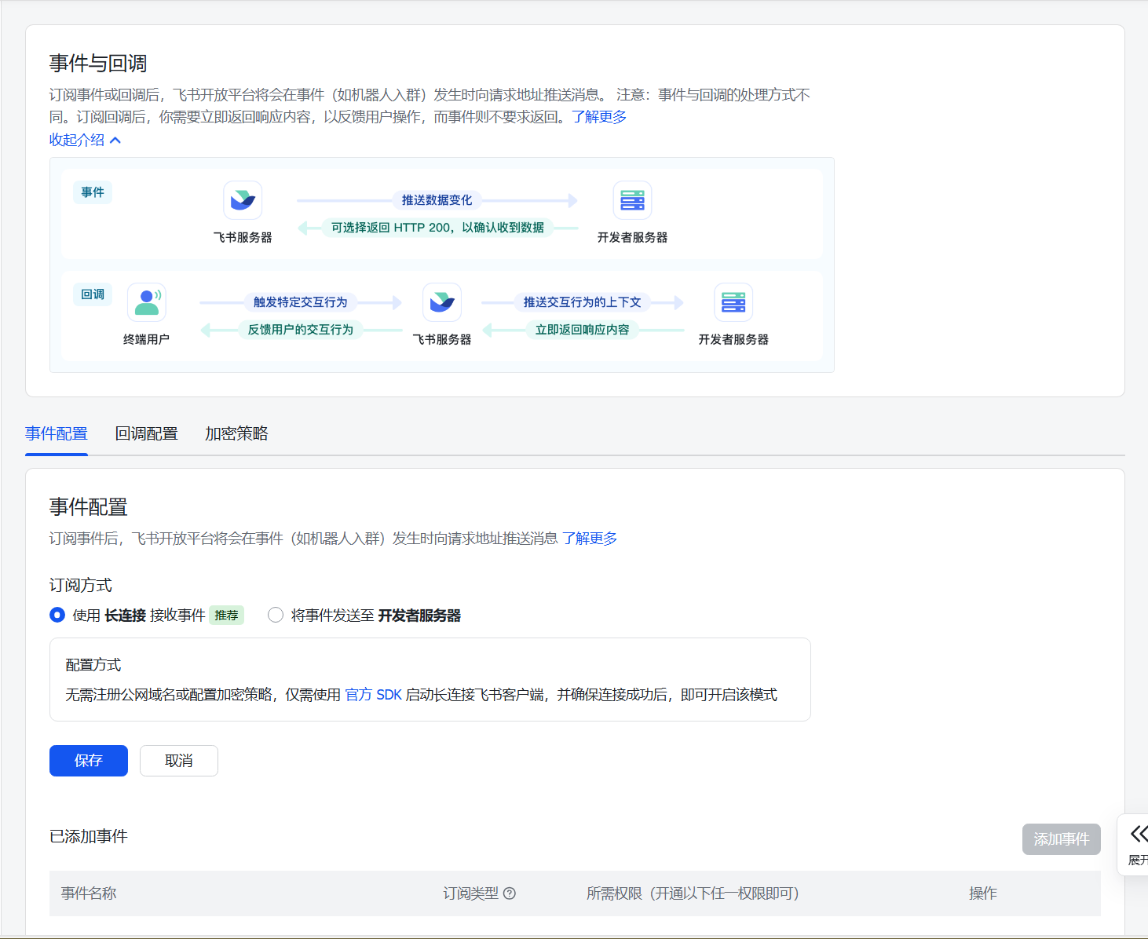
Task: Click developer server icon in event row
Action: point(632,200)
